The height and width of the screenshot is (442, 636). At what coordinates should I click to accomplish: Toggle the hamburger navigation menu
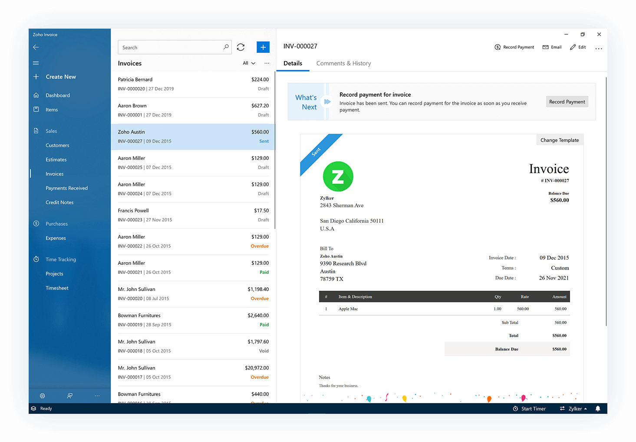coord(36,63)
